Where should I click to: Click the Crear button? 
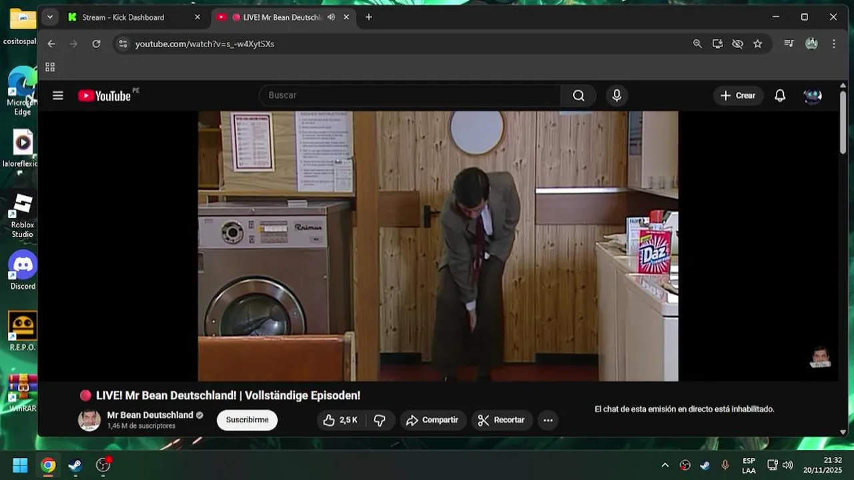pos(738,95)
